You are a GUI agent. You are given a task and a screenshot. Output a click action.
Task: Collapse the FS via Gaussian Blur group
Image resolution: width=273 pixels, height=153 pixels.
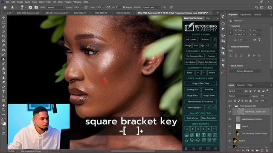(233, 106)
